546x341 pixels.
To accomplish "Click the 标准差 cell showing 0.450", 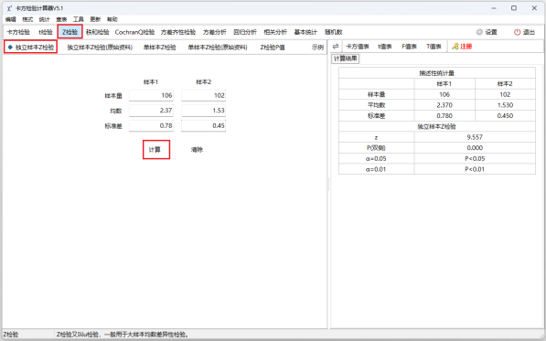I will tap(505, 116).
